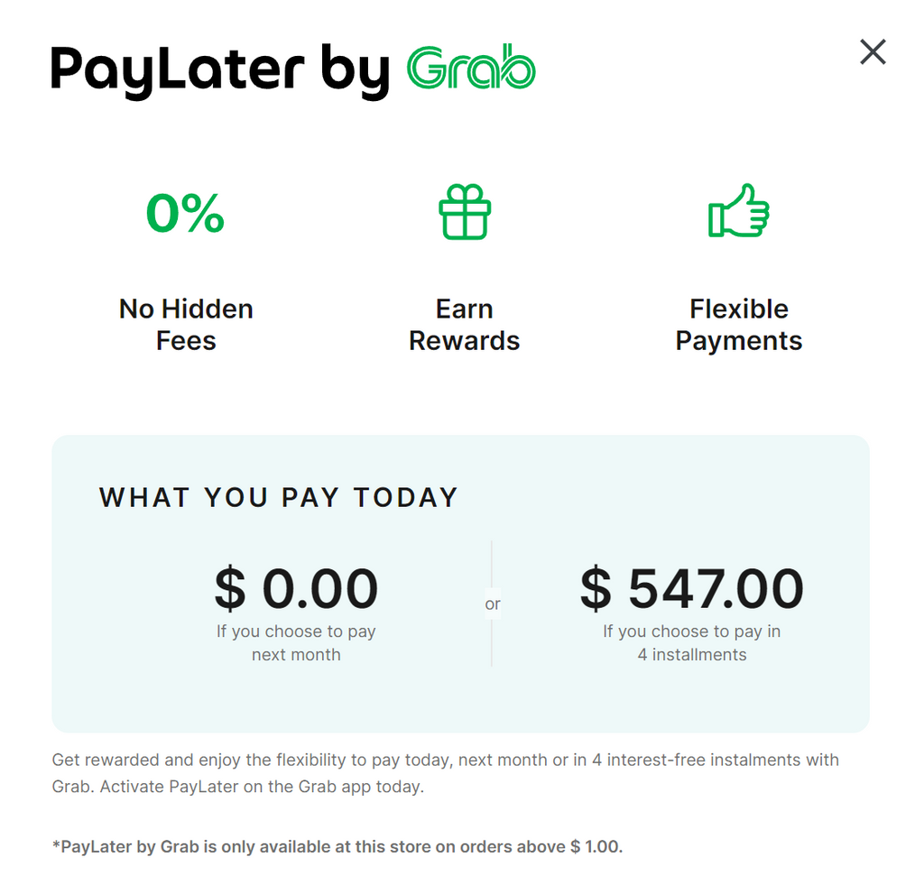This screenshot has height=885, width=924.
Task: Choose the $ 547.00 four installments option
Action: click(691, 588)
